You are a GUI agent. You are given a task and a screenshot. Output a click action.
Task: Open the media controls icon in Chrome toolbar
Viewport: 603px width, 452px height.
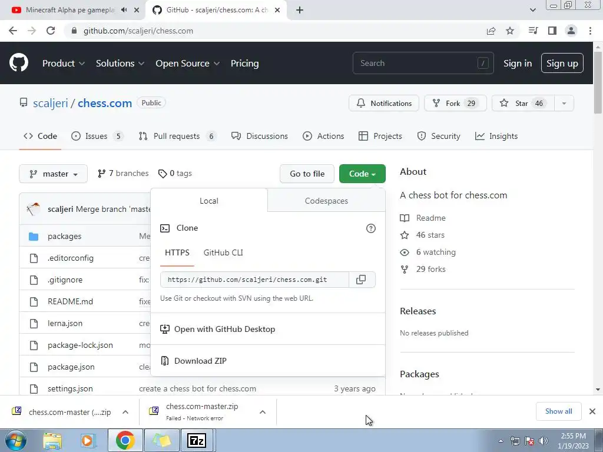533,31
